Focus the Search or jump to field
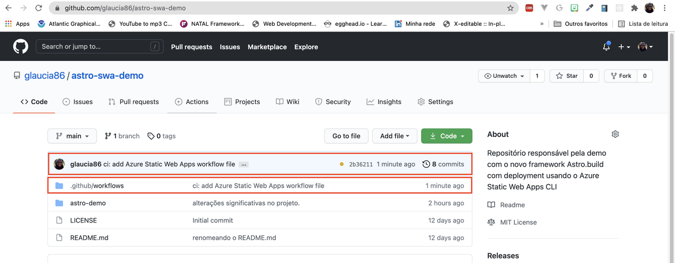 [x=99, y=46]
